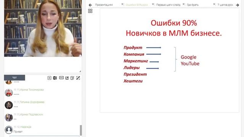This screenshot has height=137, width=244.
Task: Click the chat scrollbar thumb
Action: pos(81,130)
